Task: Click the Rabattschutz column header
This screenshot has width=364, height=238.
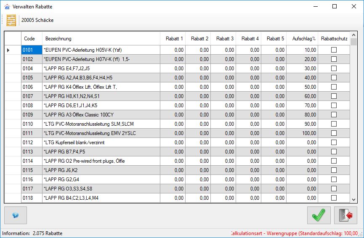Action: pyautogui.click(x=334, y=39)
